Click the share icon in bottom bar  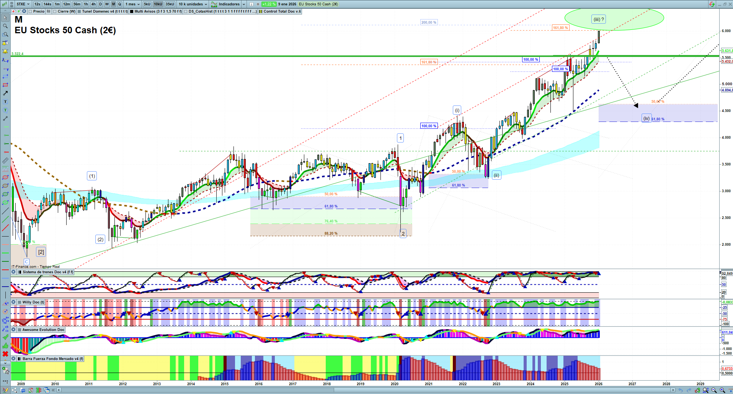tap(15, 390)
